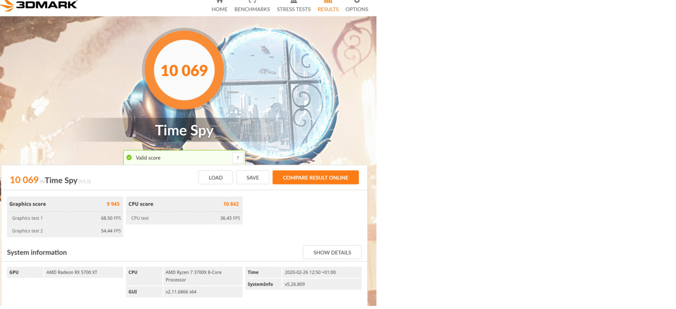Select the CPU score header row
The image size is (676, 309).
184,204
